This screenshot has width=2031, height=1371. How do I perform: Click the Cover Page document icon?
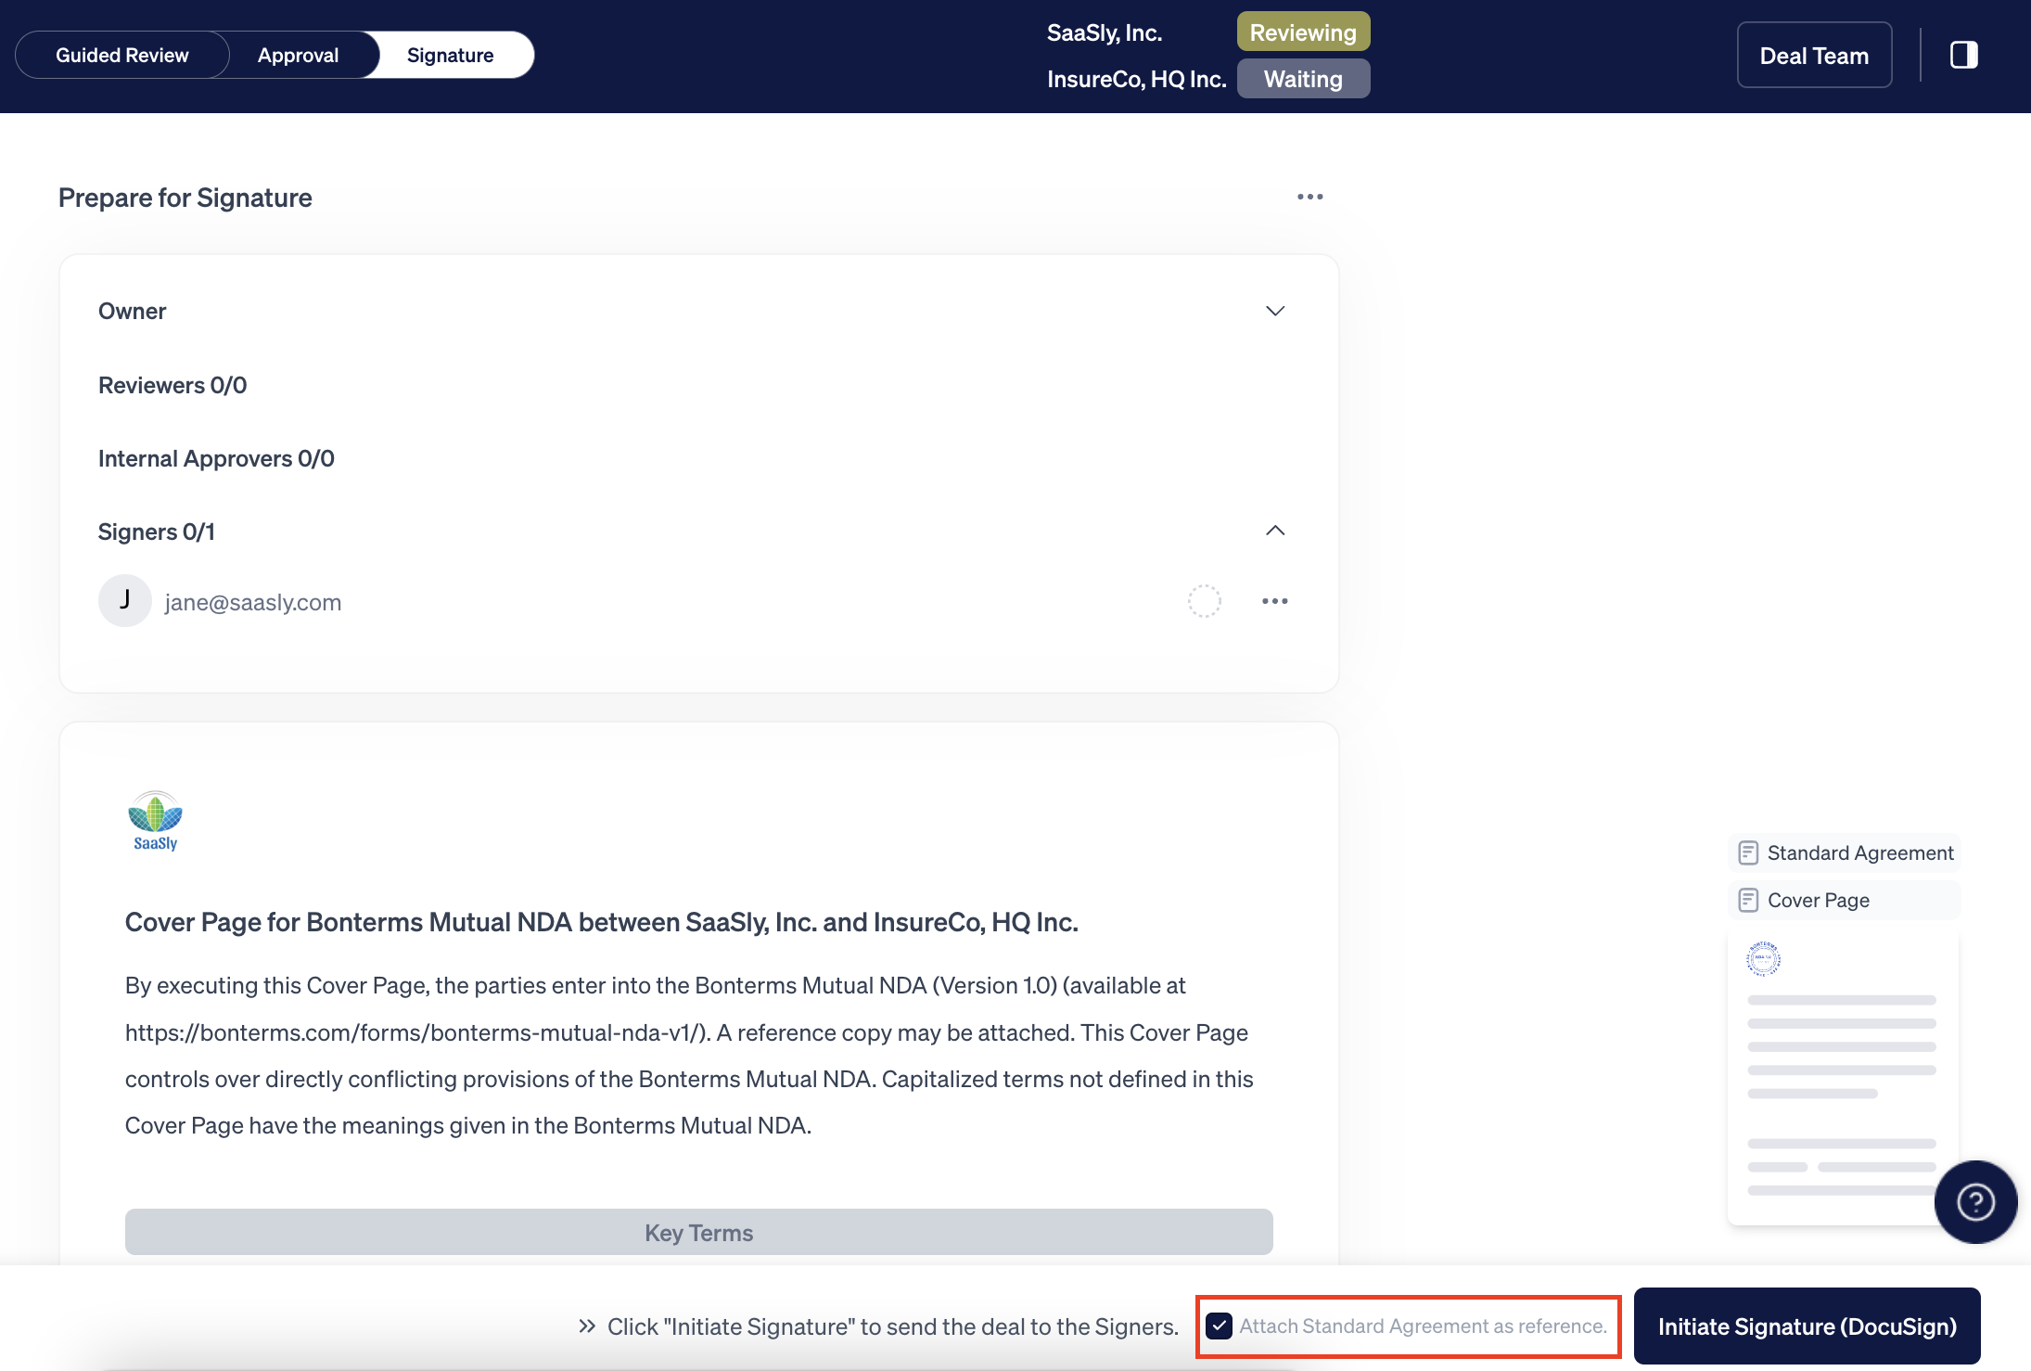click(x=1748, y=900)
